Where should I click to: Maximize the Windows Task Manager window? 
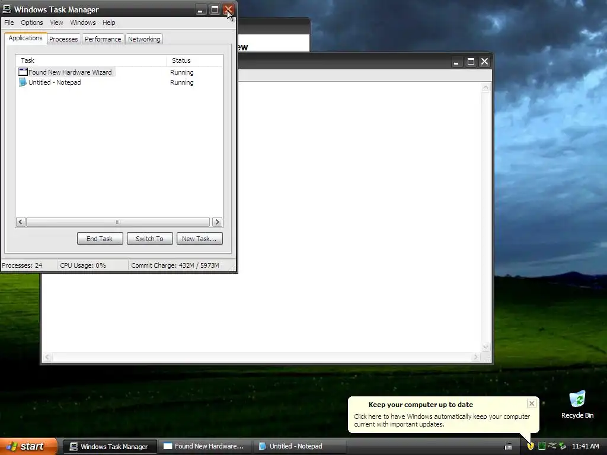[215, 9]
